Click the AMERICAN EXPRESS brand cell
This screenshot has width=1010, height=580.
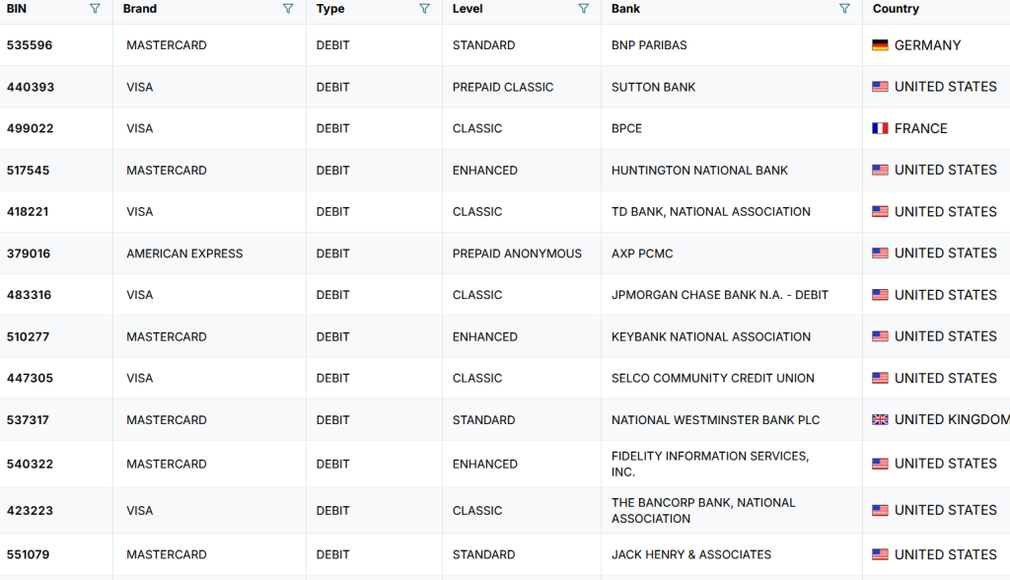[x=184, y=254]
